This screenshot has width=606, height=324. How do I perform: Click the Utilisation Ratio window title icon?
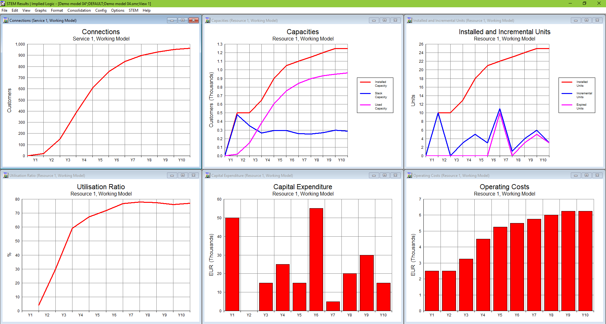6,176
